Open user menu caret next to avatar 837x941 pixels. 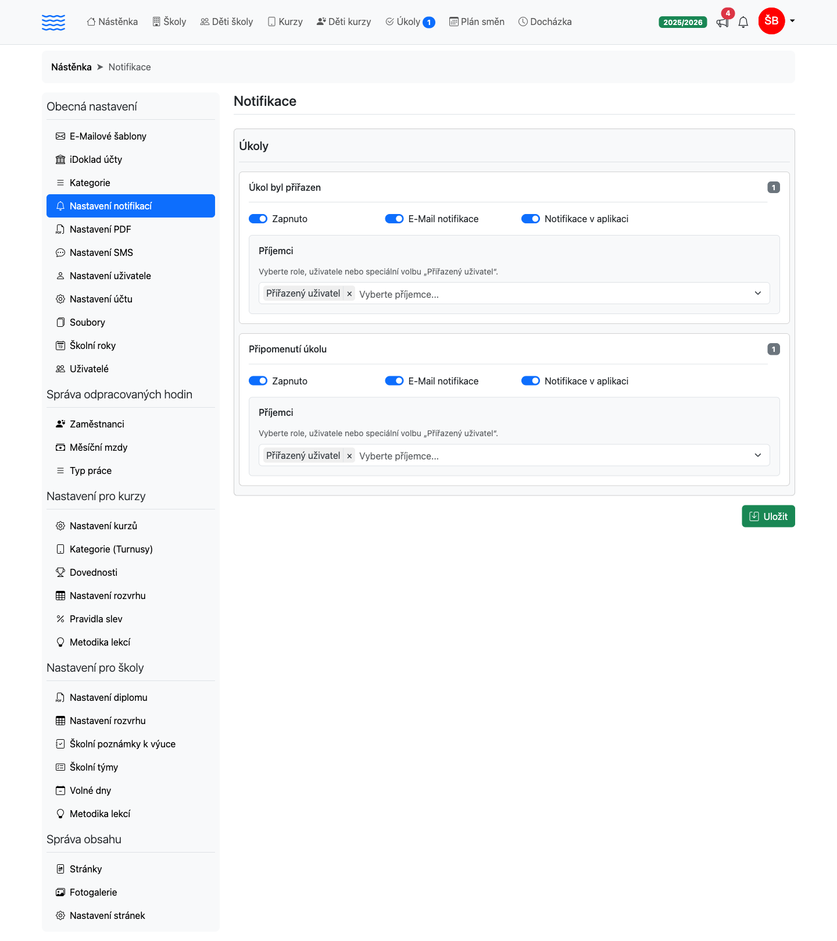[x=792, y=21]
